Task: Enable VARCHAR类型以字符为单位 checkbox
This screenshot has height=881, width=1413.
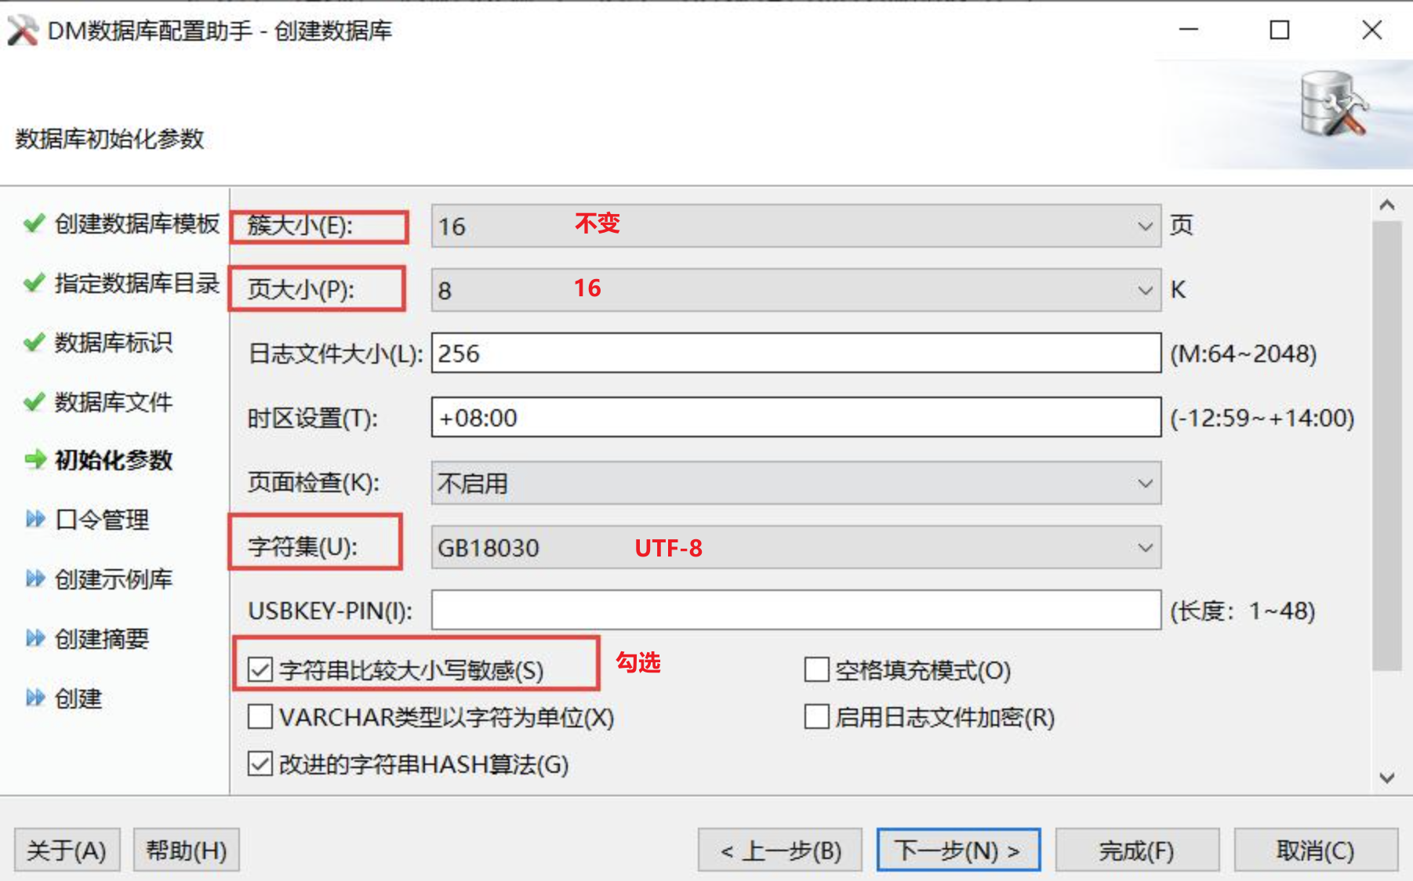Action: click(x=260, y=716)
